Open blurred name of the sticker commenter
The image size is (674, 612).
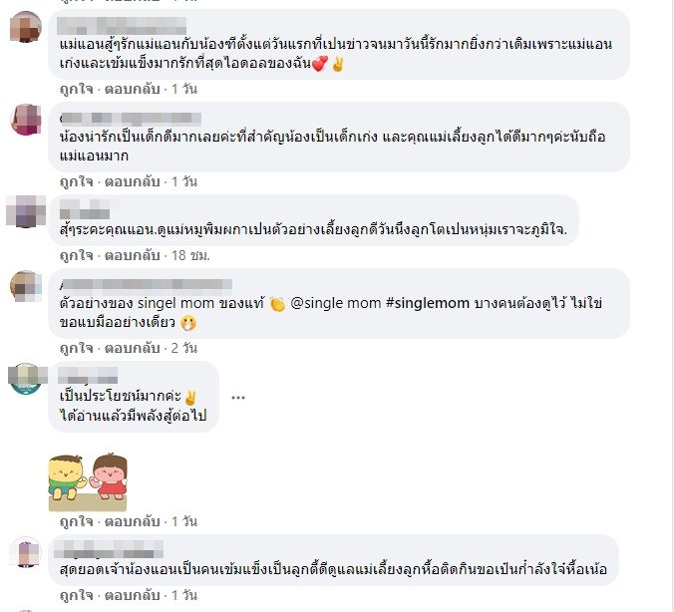click(x=88, y=375)
